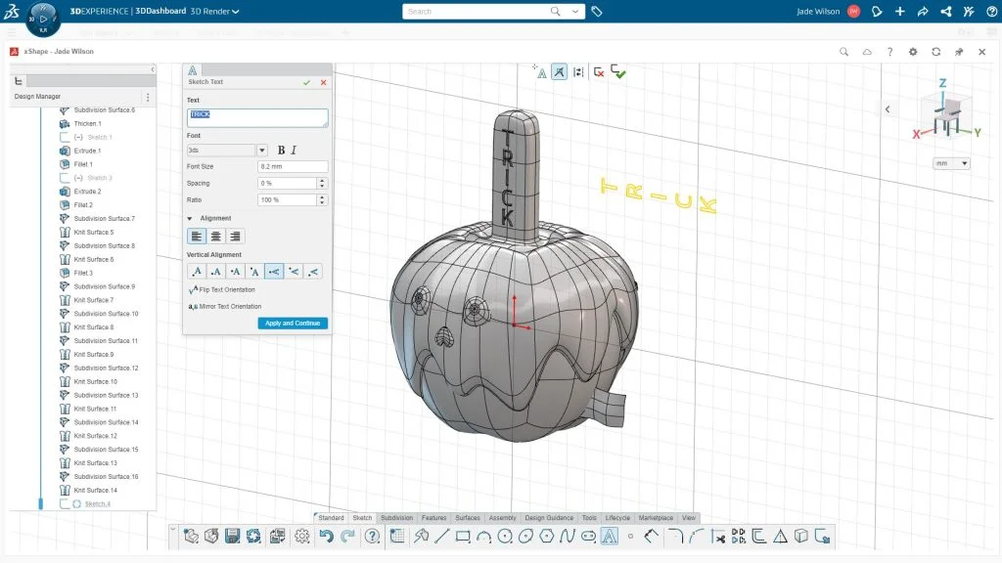Viewport: 1002px width, 563px height.
Task: Select the Line sketch tool
Action: tap(442, 536)
